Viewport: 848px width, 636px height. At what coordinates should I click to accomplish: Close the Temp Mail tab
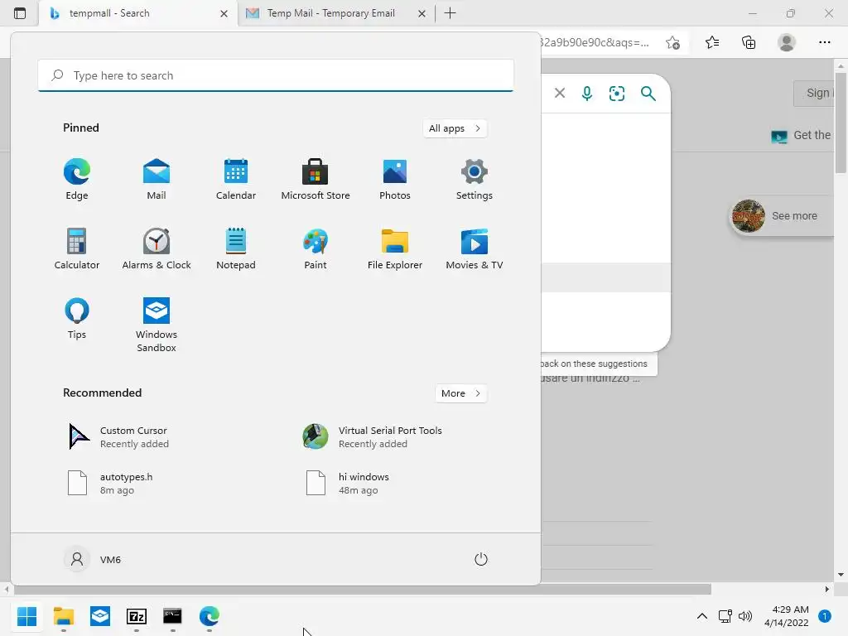422,13
